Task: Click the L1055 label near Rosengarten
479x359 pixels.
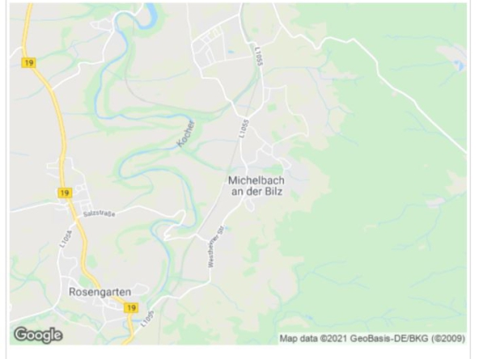Action: [x=148, y=319]
